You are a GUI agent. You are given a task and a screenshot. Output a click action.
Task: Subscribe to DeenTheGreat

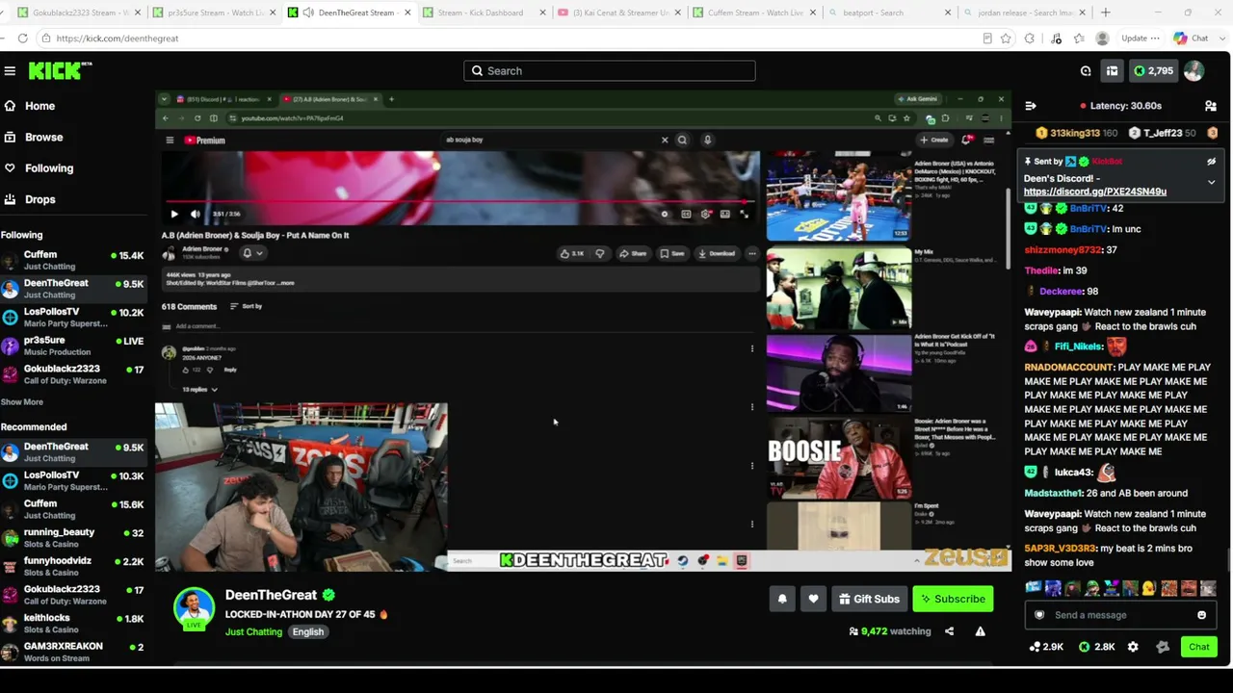click(953, 599)
